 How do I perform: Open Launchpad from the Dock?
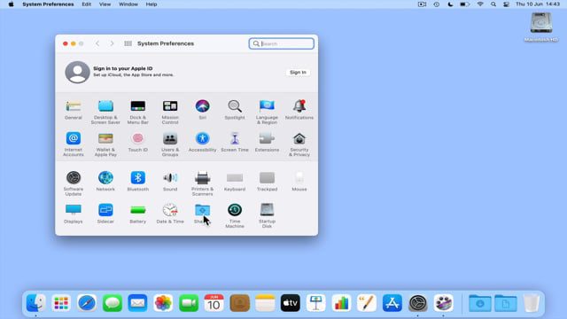(61, 303)
